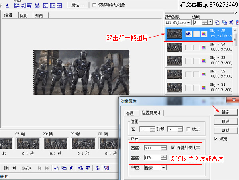Enable the 仅移动活动对象 checkbox
239x180 pixels.
pos(94,5)
